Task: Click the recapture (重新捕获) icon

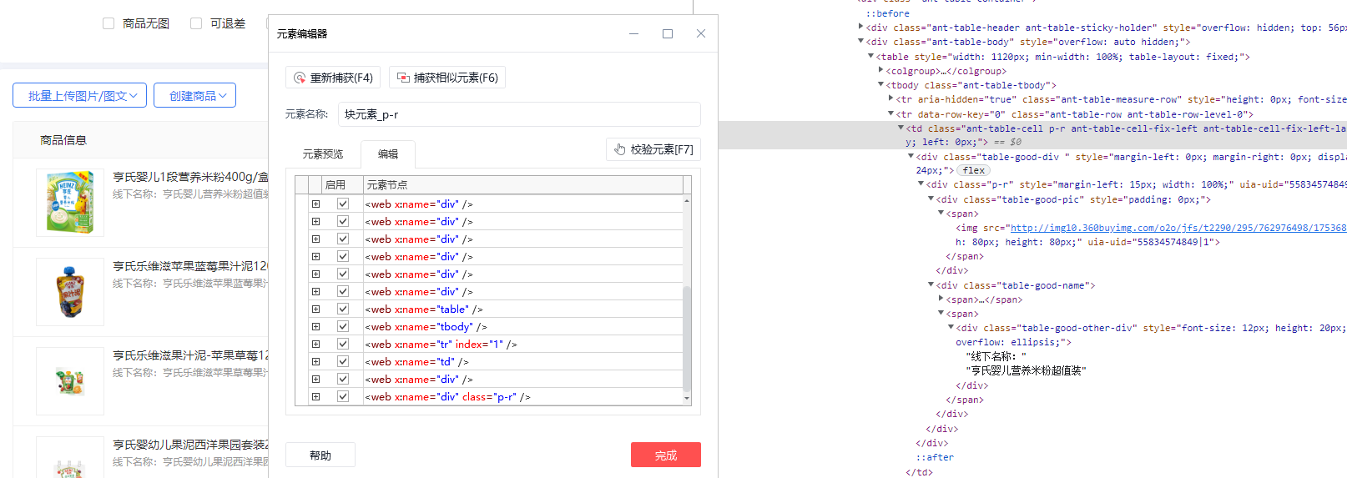Action: coord(300,78)
